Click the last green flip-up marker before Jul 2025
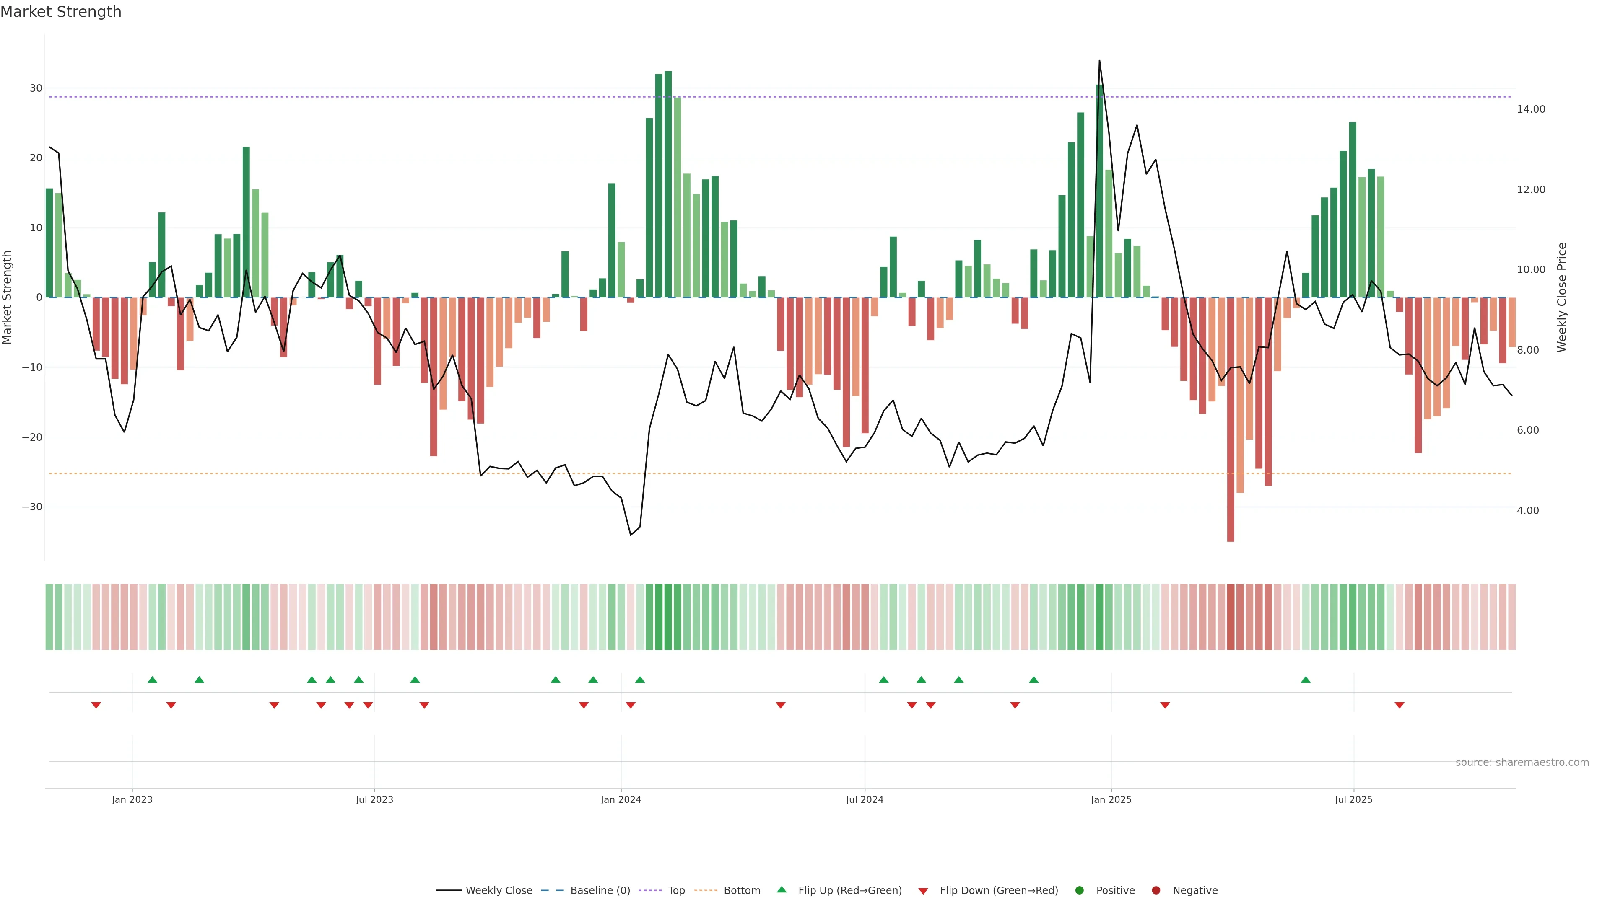This screenshot has width=1610, height=905. click(x=1306, y=680)
